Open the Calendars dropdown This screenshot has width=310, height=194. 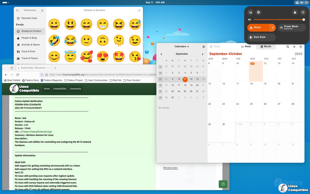click(x=182, y=47)
